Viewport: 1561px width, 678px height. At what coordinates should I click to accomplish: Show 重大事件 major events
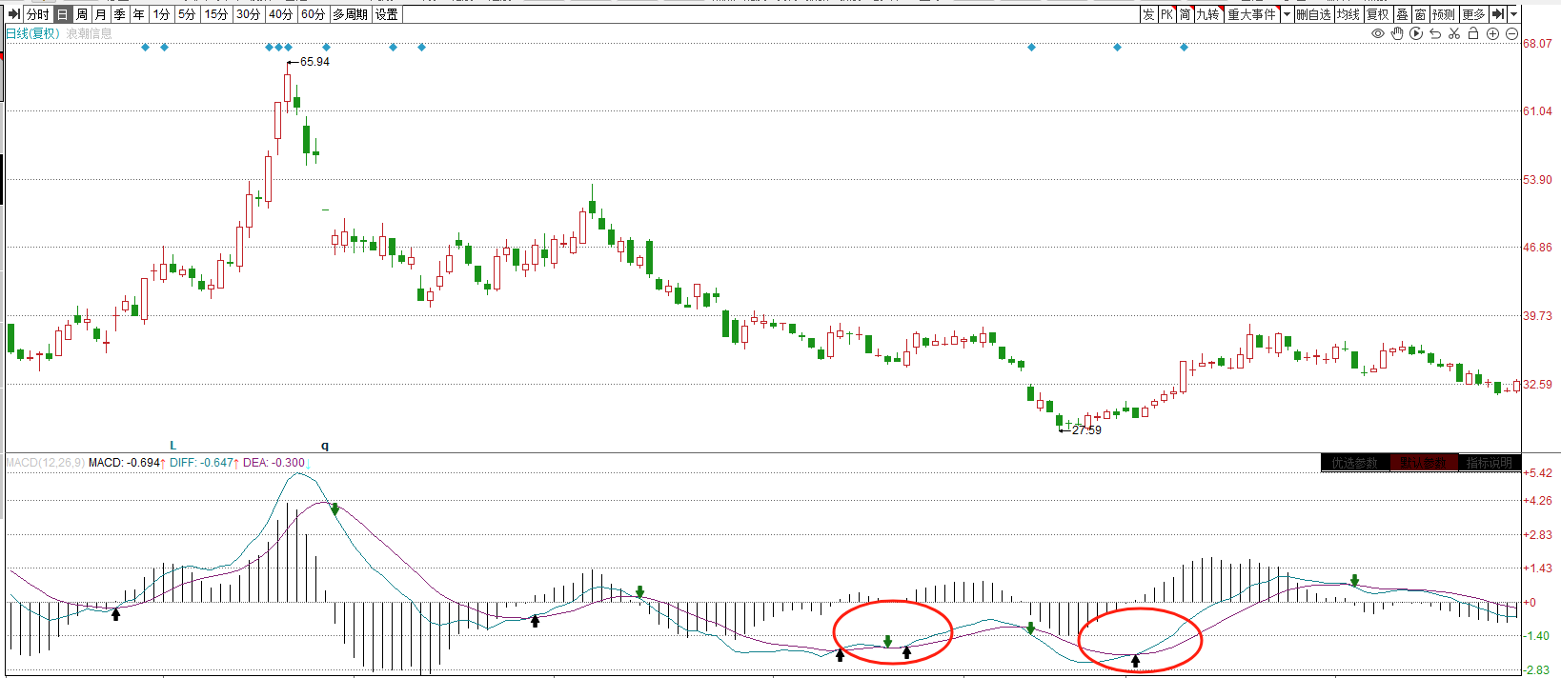1251,14
